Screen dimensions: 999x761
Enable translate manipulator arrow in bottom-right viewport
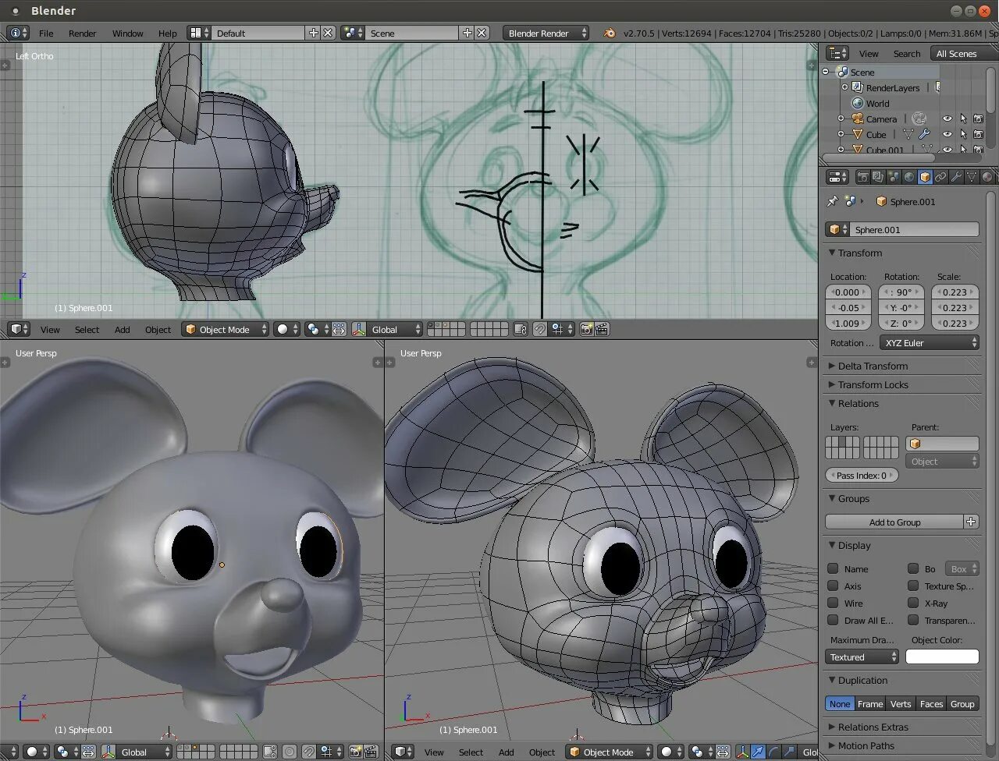tap(757, 752)
